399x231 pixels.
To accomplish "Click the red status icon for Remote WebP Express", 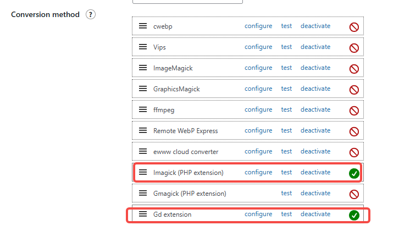I will pos(354,131).
